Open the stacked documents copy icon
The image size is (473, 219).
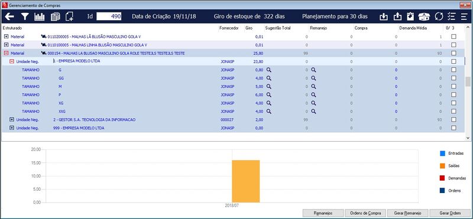coord(56,17)
